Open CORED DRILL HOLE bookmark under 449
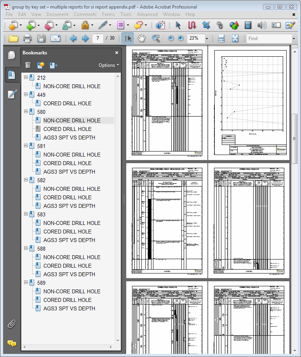Screen dimensions: 301x357 tap(68, 103)
